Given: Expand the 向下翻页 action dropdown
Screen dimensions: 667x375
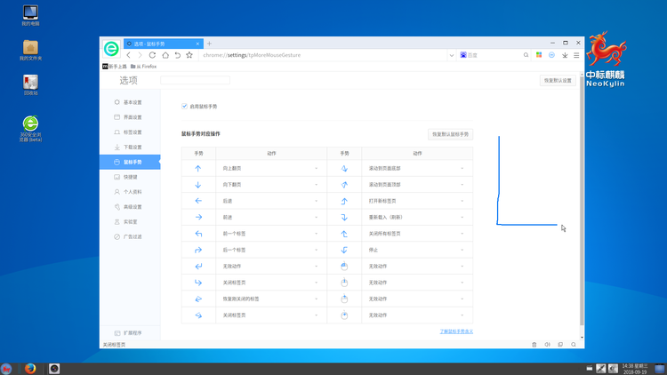Looking at the screenshot, I should click(x=271, y=185).
